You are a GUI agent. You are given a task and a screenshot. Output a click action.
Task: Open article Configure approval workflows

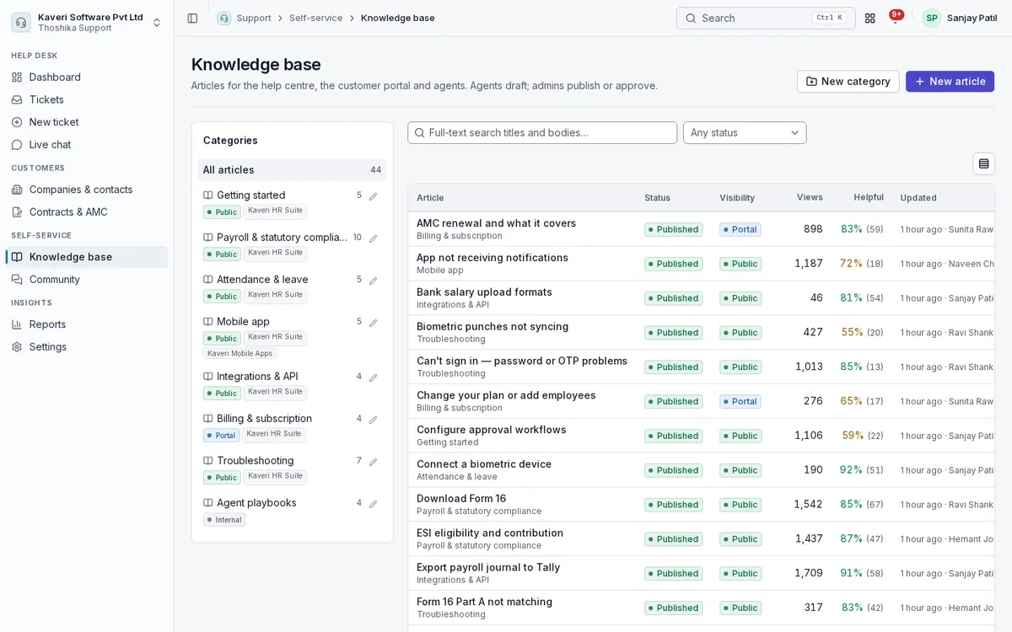(492, 430)
